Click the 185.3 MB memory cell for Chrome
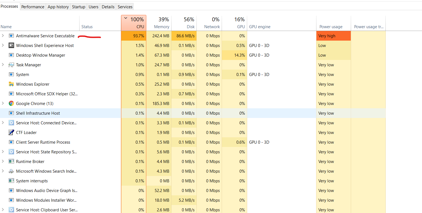Screen dimensions: 422x213 tap(159, 104)
